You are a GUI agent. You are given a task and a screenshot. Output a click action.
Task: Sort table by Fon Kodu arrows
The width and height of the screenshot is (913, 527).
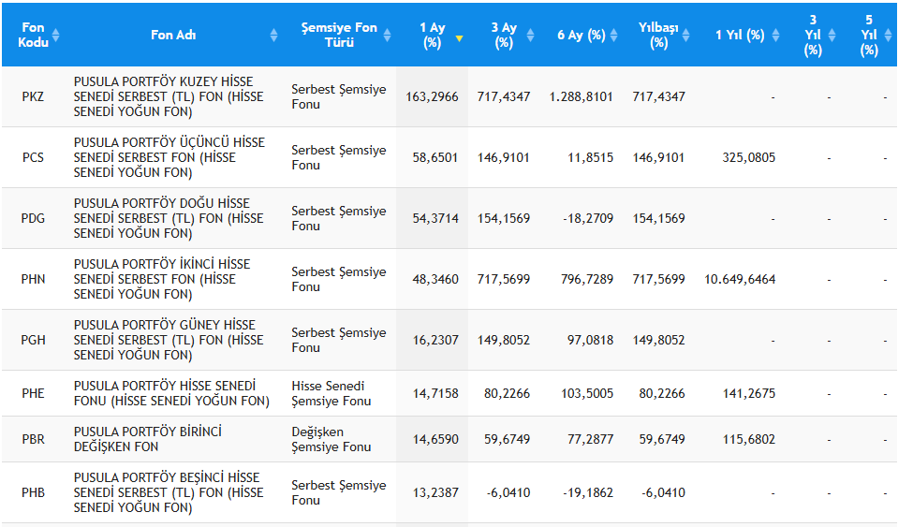pos(56,35)
